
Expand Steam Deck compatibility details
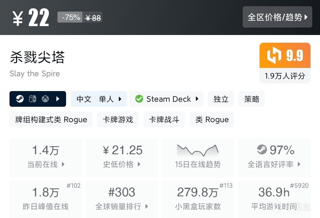[x=197, y=99]
